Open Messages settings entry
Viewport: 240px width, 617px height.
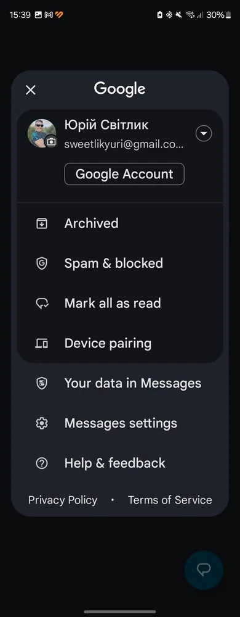[120, 423]
